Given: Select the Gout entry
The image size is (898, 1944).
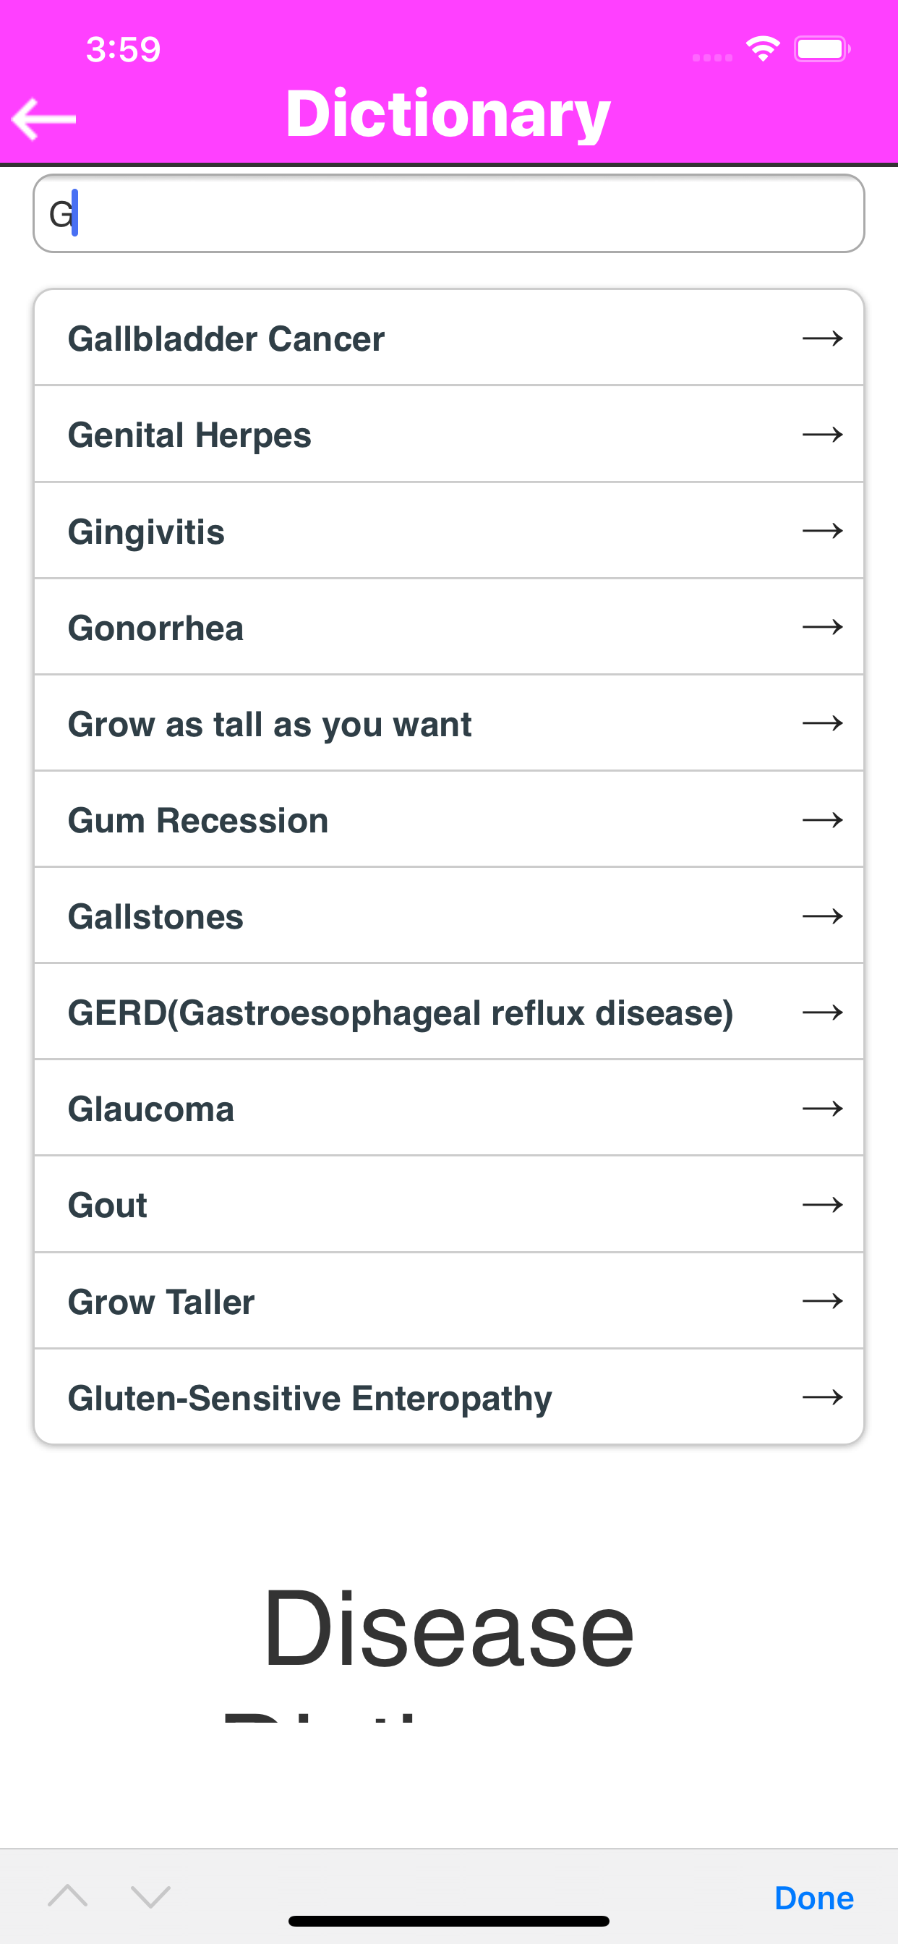Looking at the screenshot, I should coord(108,1205).
